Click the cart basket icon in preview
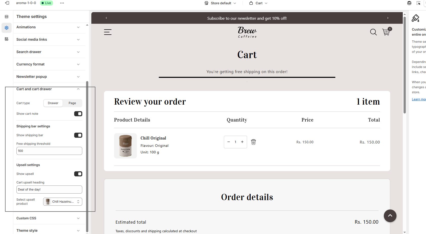This screenshot has height=234, width=426. pos(386,32)
